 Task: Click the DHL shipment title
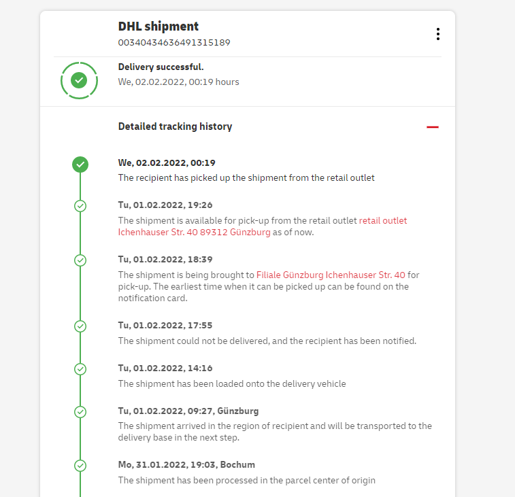[159, 27]
